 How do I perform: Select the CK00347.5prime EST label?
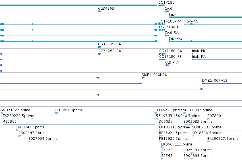point(30,127)
